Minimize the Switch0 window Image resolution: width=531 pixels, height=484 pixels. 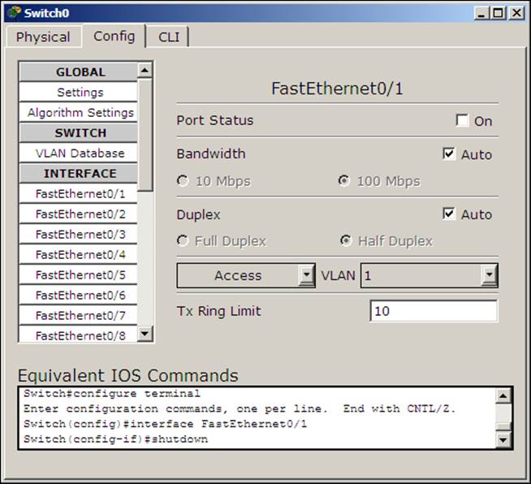click(x=481, y=13)
